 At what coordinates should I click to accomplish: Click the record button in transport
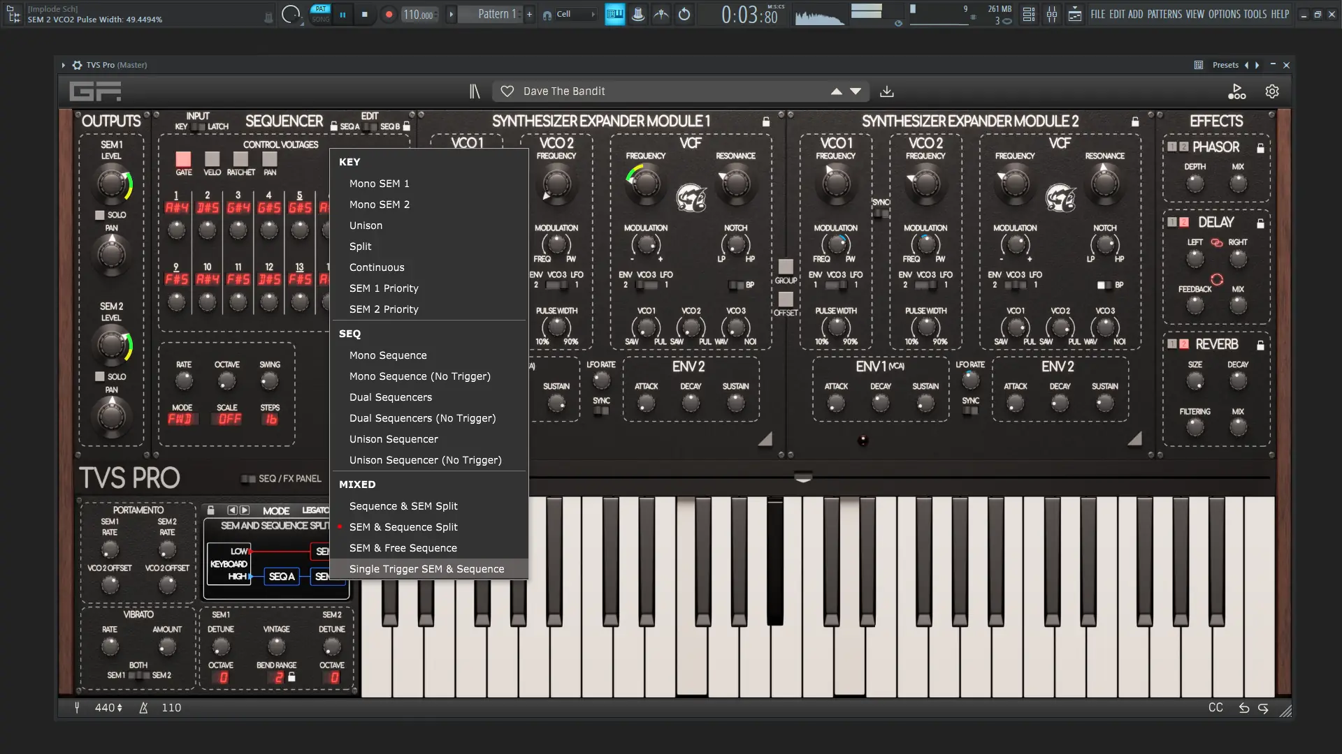click(x=389, y=14)
